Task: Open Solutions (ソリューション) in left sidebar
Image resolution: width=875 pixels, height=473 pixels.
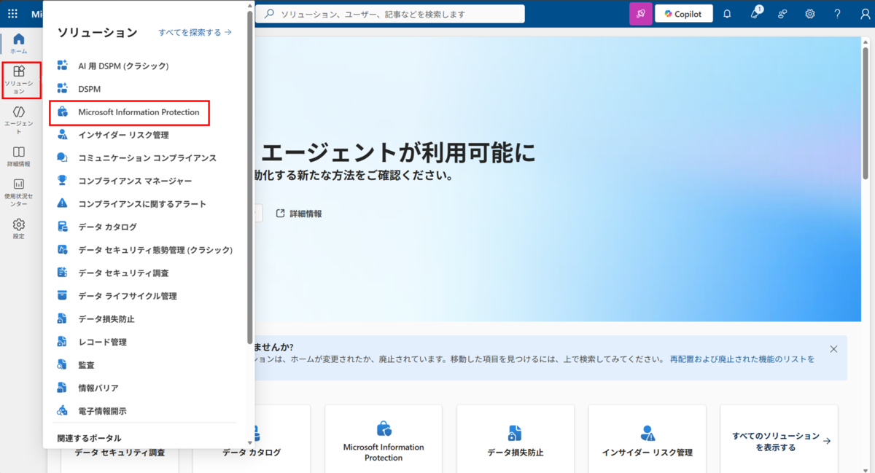Action: (x=19, y=80)
